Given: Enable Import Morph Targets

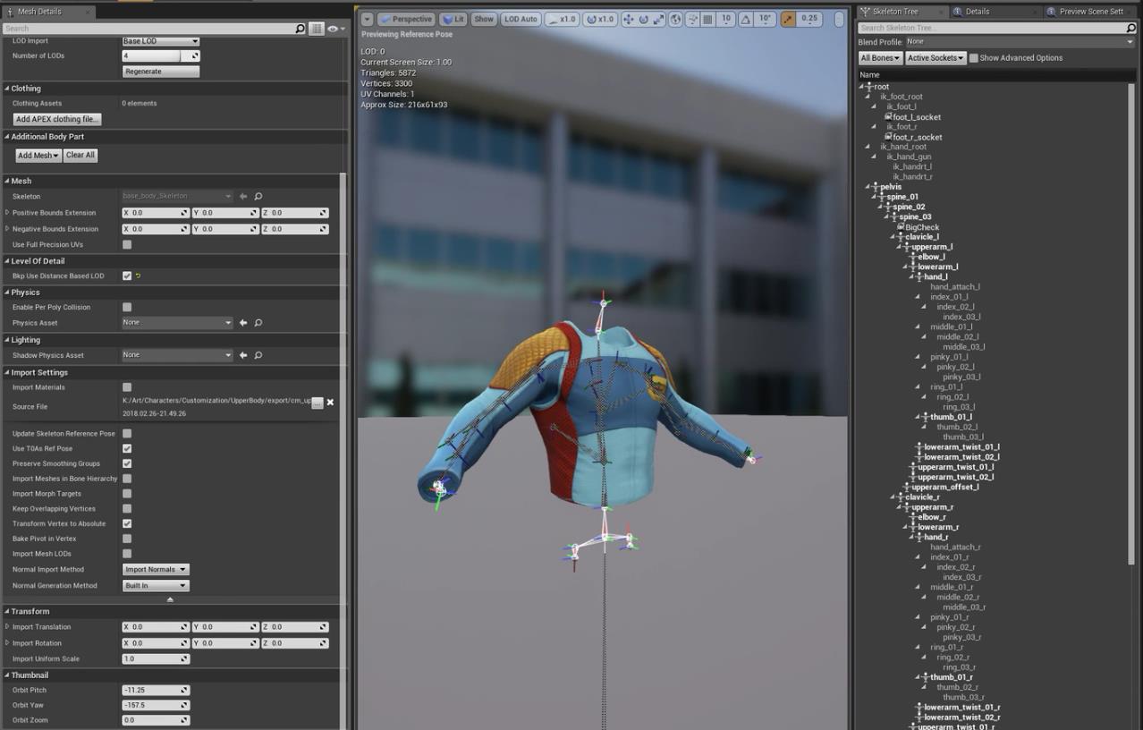Looking at the screenshot, I should pos(126,493).
